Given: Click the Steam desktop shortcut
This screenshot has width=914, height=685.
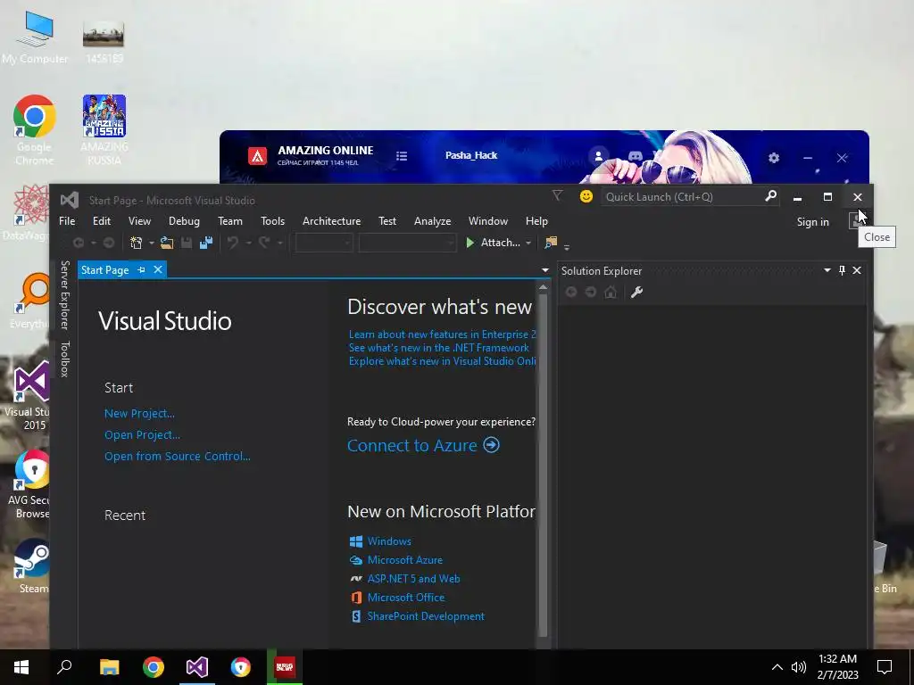Looking at the screenshot, I should coord(33,566).
